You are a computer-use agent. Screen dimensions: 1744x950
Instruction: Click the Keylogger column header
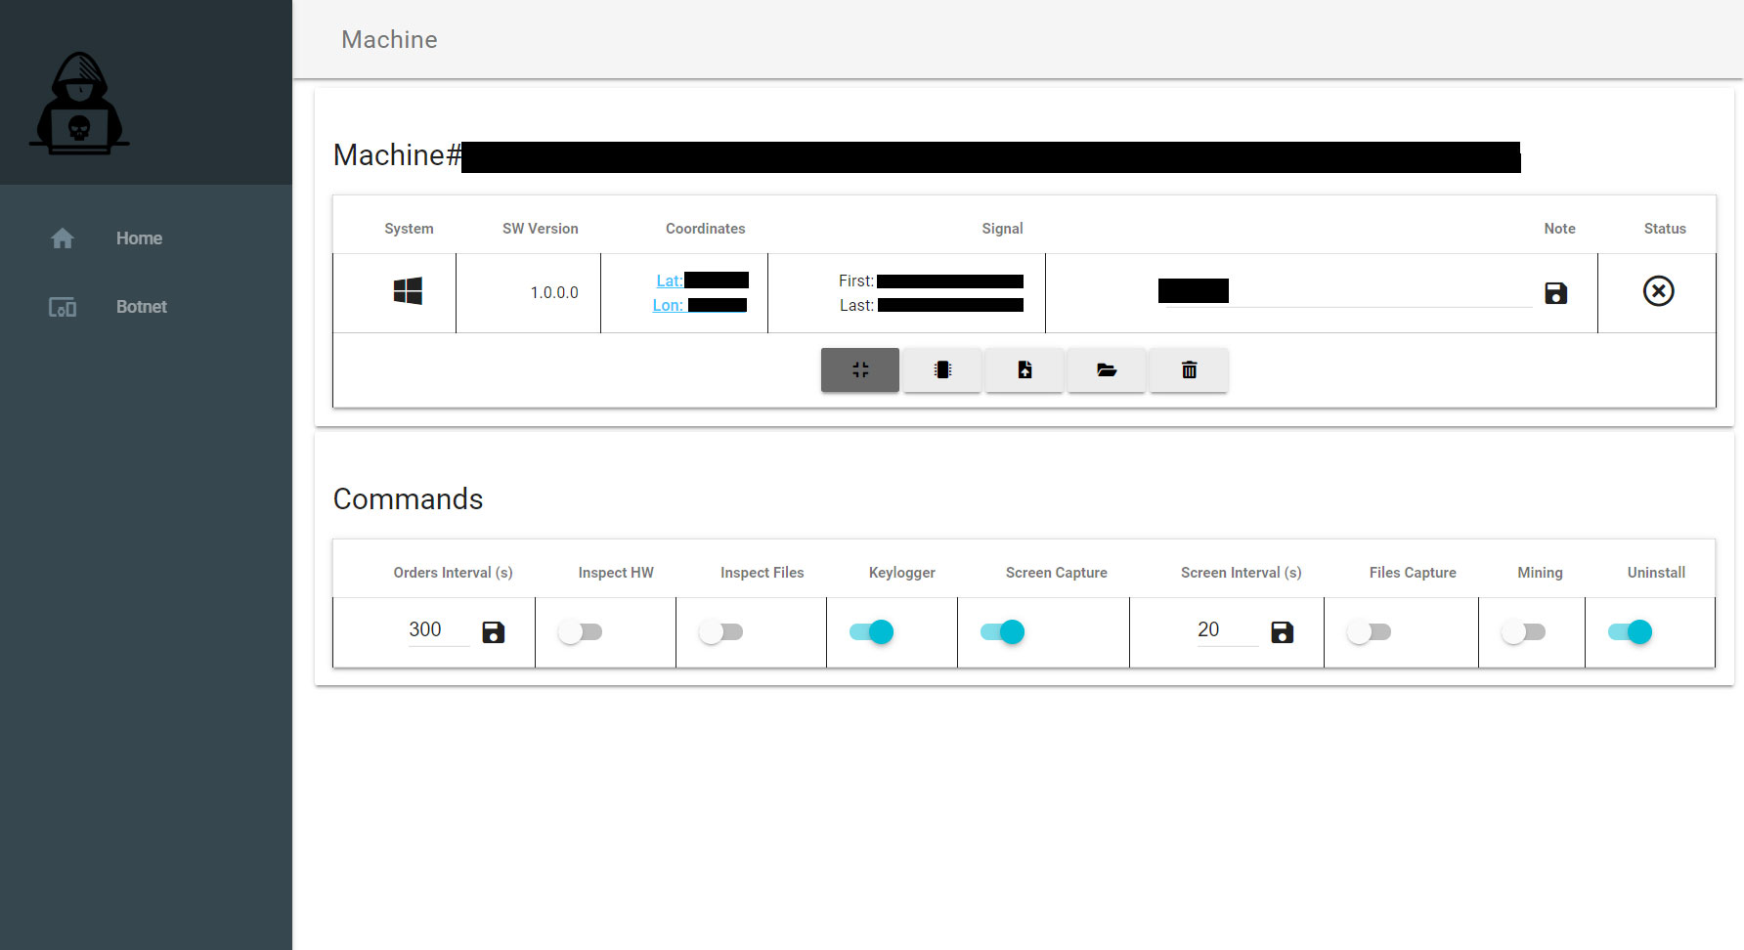pyautogui.click(x=902, y=573)
